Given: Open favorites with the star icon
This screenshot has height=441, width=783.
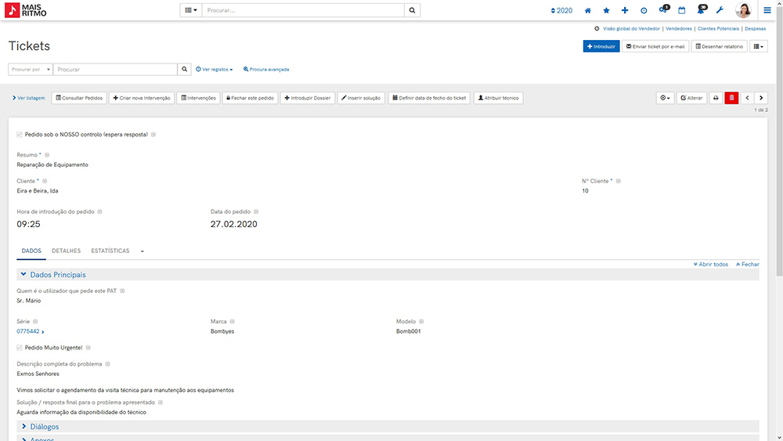Looking at the screenshot, I should pyautogui.click(x=606, y=10).
